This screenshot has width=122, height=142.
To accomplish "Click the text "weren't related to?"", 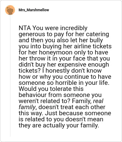I will [45, 101].
